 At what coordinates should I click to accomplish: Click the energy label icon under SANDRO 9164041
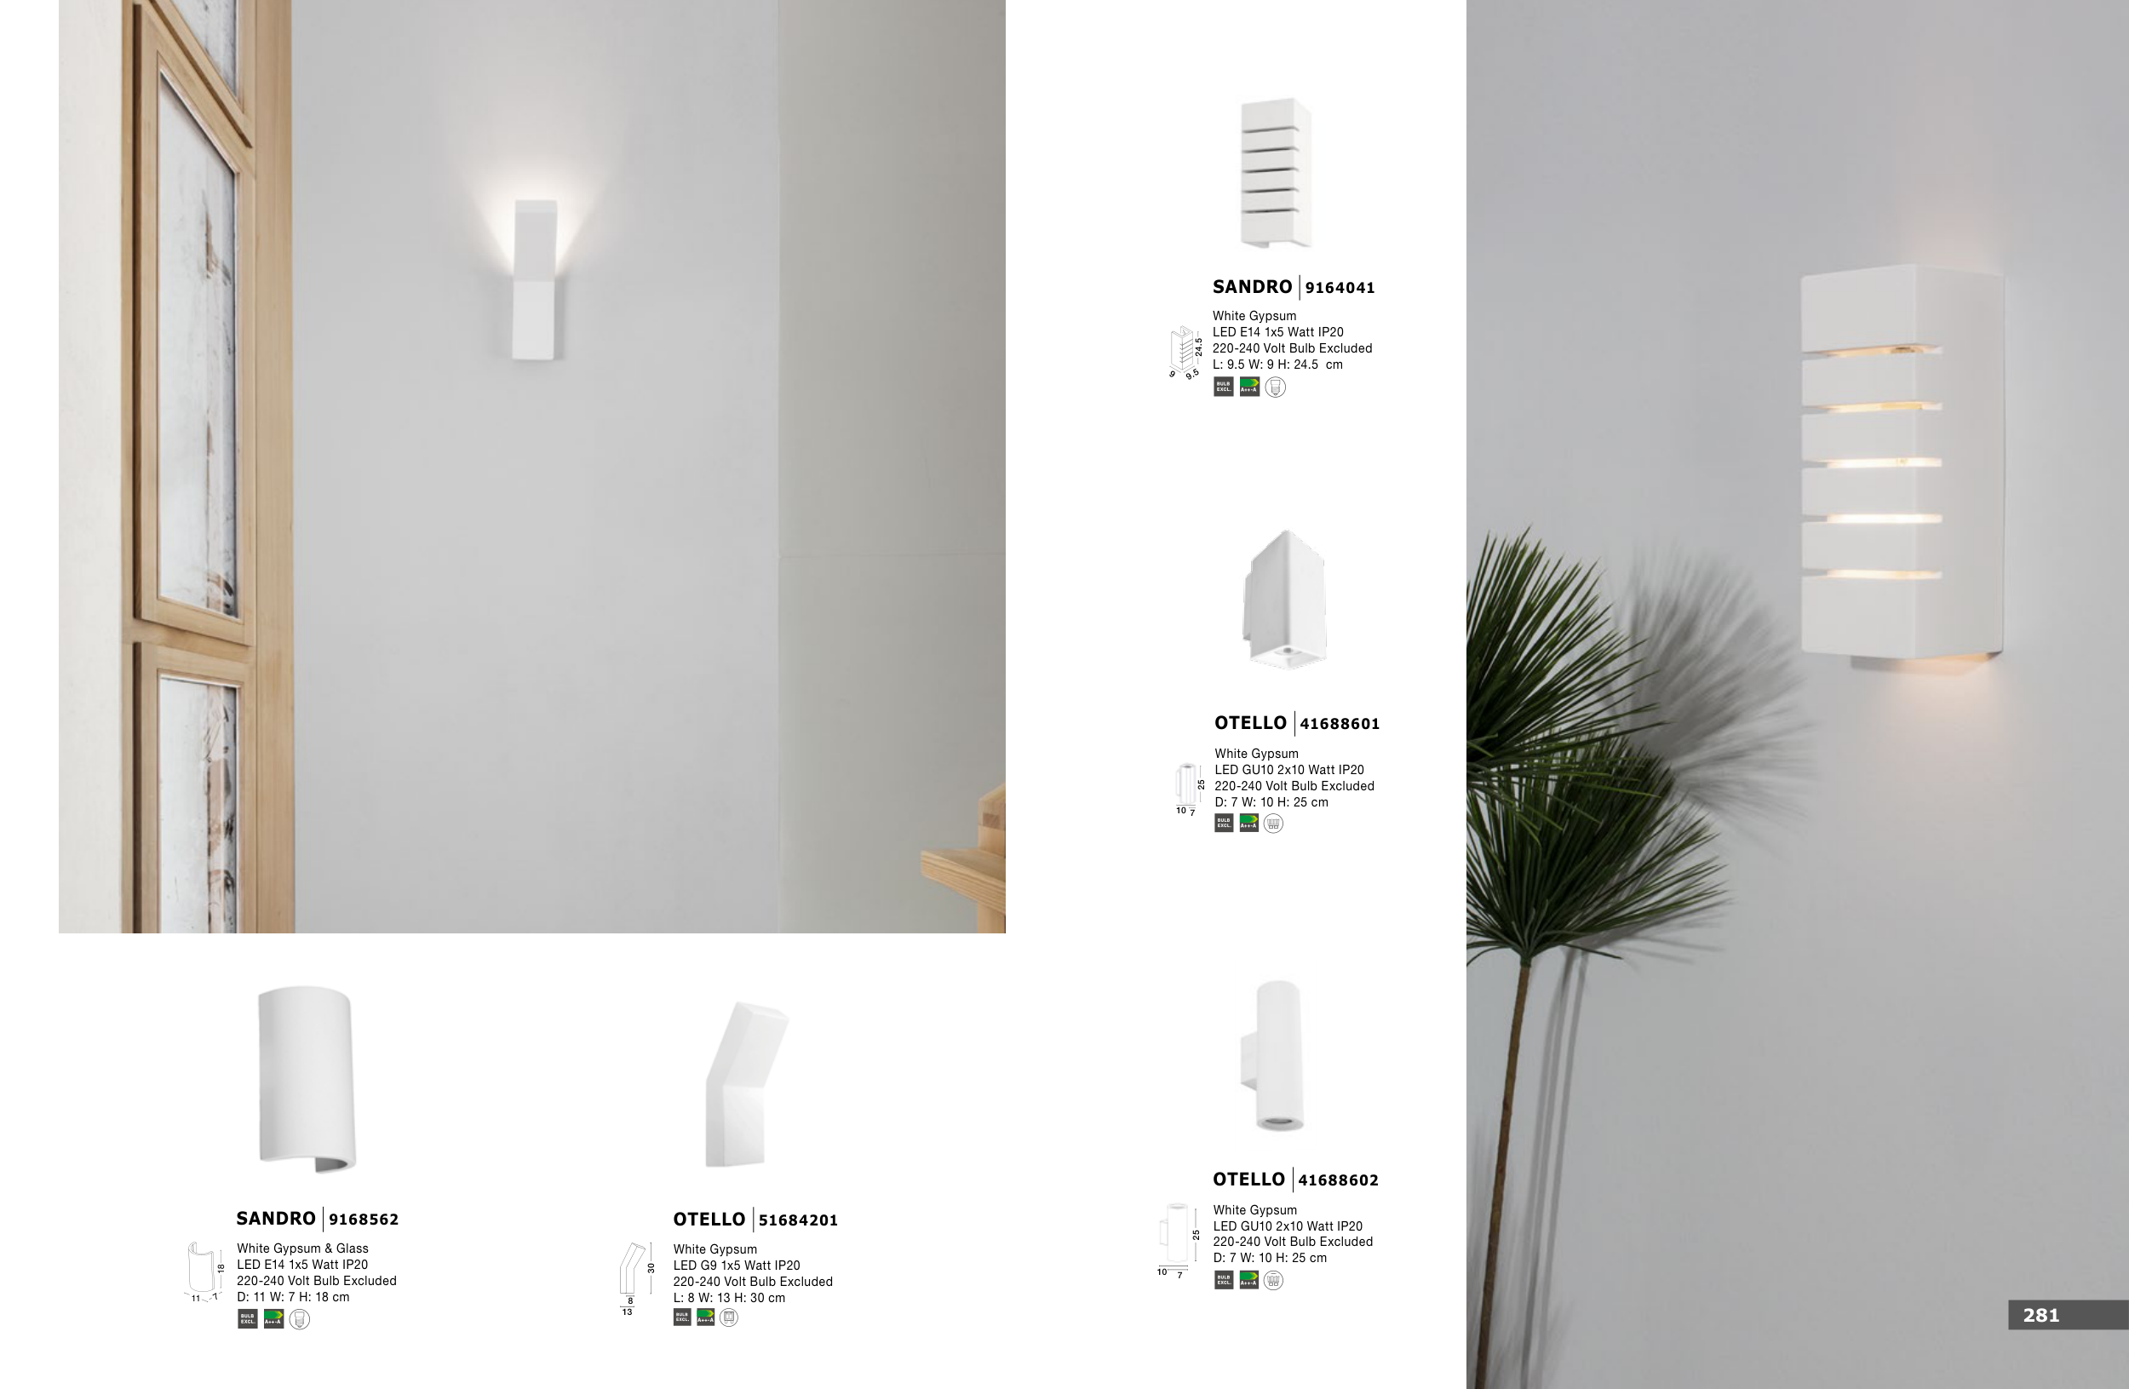tap(1248, 387)
